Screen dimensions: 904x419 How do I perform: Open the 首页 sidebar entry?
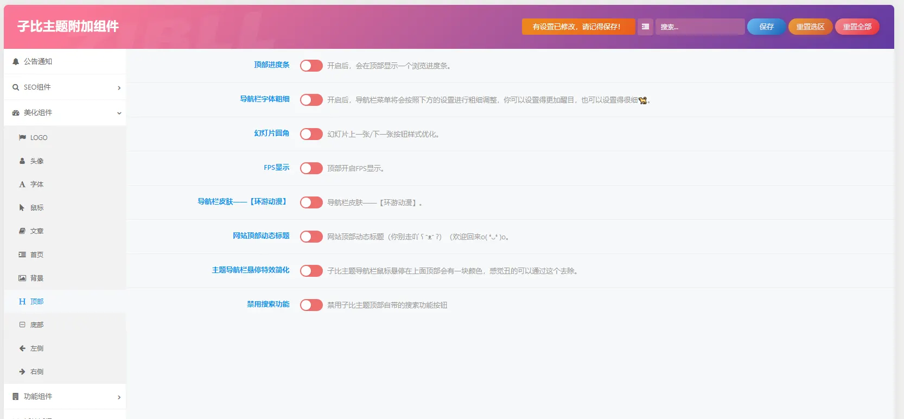pos(65,255)
